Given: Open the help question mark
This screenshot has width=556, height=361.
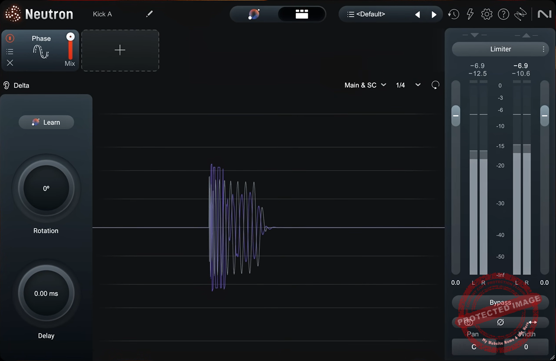Looking at the screenshot, I should point(503,14).
